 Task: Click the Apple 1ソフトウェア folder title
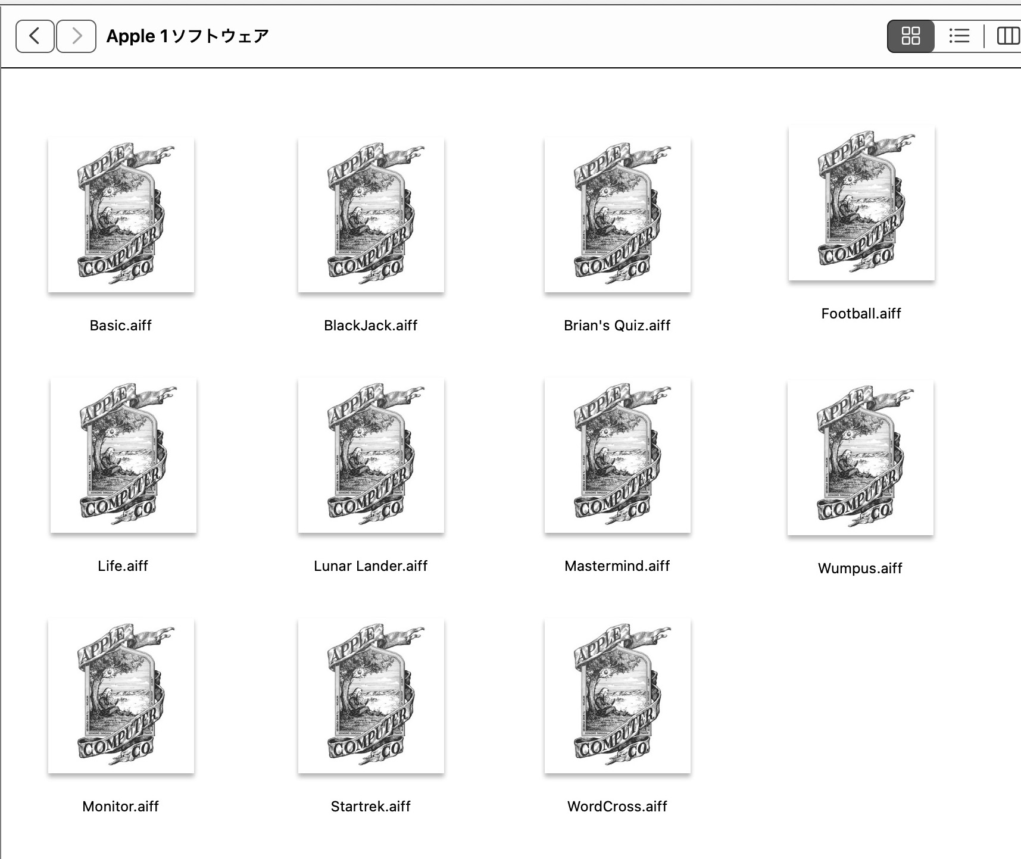[x=188, y=36]
